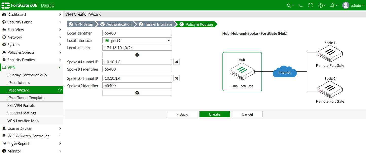366x155 pixels.
Task: Click the Create button
Action: pos(215,114)
